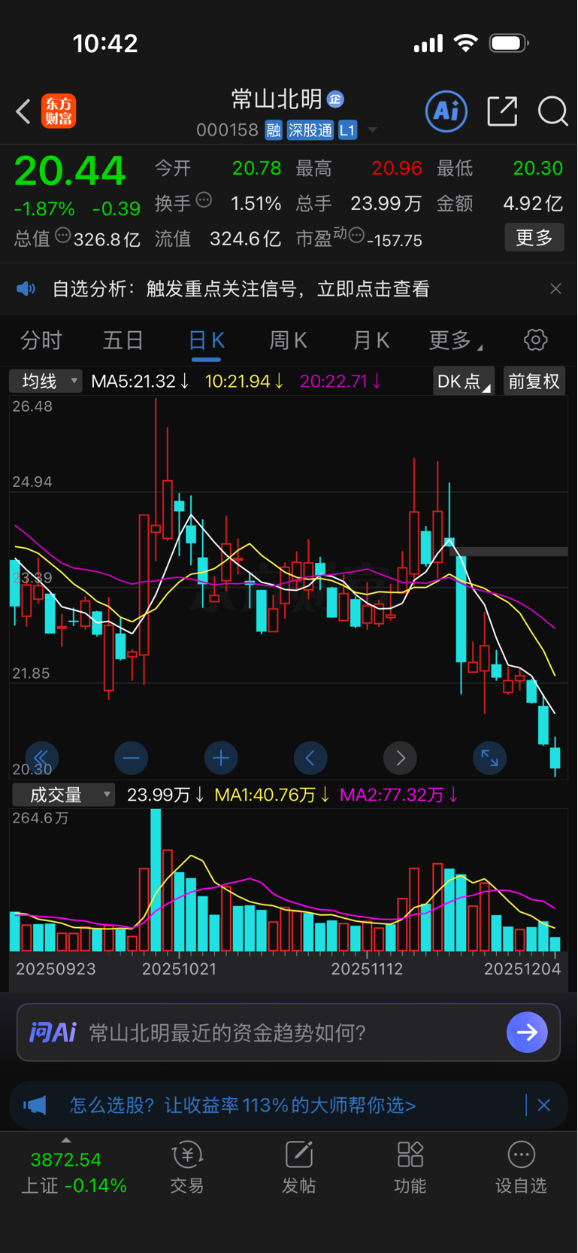Share the stock page via export icon
Image resolution: width=578 pixels, height=1253 pixels.
click(502, 111)
